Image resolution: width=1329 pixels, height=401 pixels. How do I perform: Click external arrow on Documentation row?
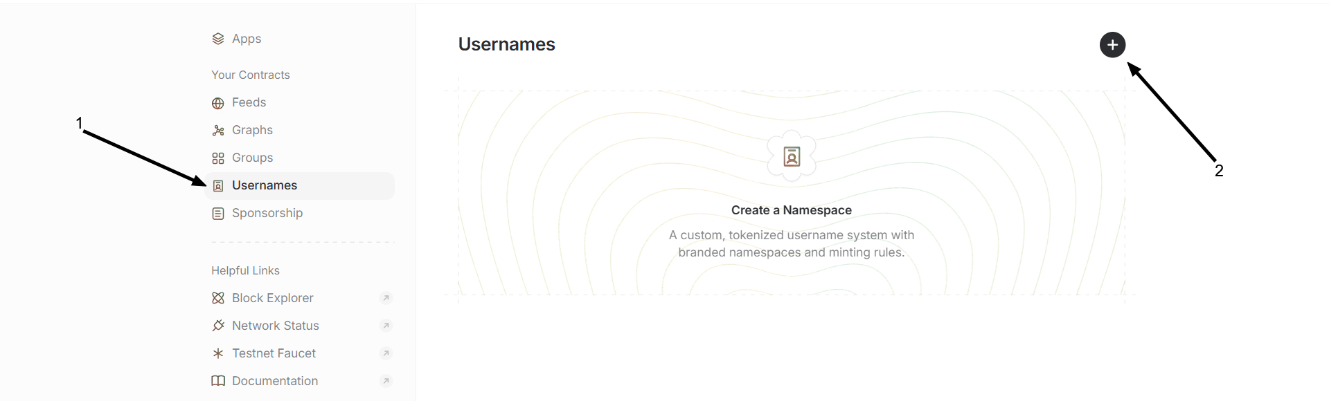point(386,381)
